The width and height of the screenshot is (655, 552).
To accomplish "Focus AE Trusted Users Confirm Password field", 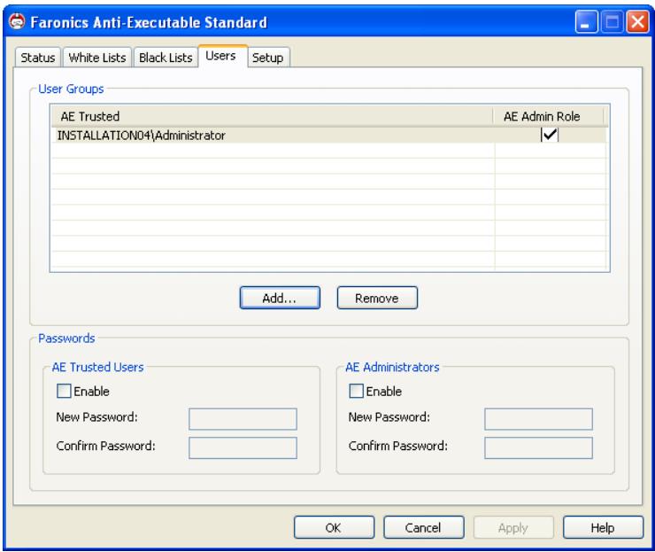I will click(x=243, y=447).
